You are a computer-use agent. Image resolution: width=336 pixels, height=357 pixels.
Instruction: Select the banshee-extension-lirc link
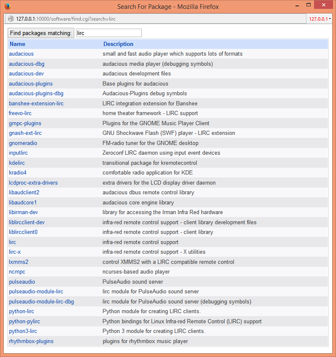click(x=36, y=103)
